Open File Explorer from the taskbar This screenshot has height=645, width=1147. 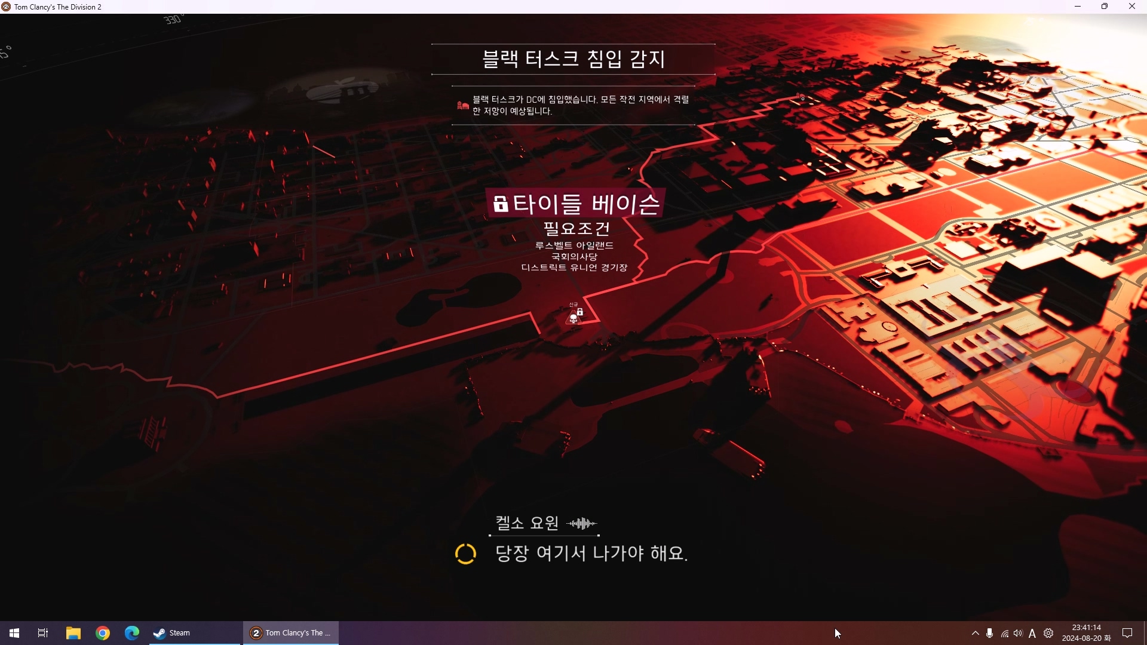pyautogui.click(x=73, y=633)
